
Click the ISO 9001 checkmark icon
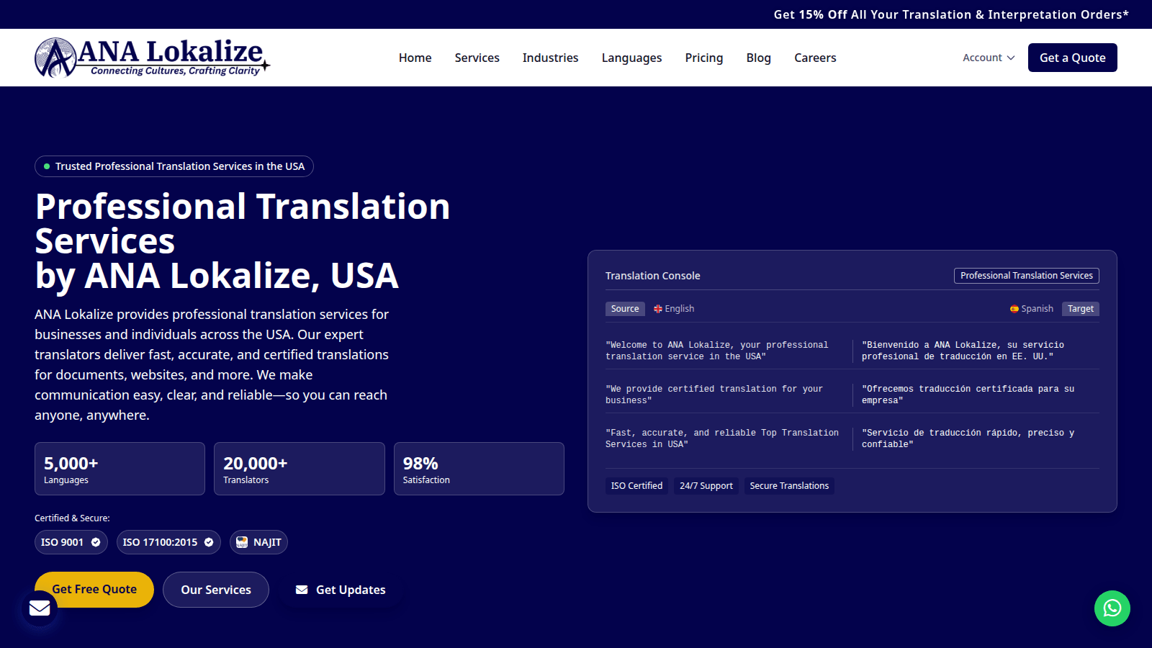click(96, 542)
